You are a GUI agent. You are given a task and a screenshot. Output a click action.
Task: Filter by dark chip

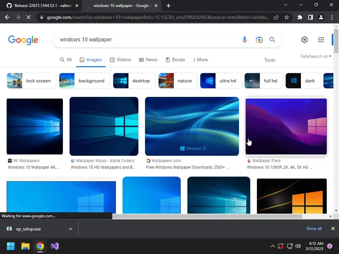303,81
